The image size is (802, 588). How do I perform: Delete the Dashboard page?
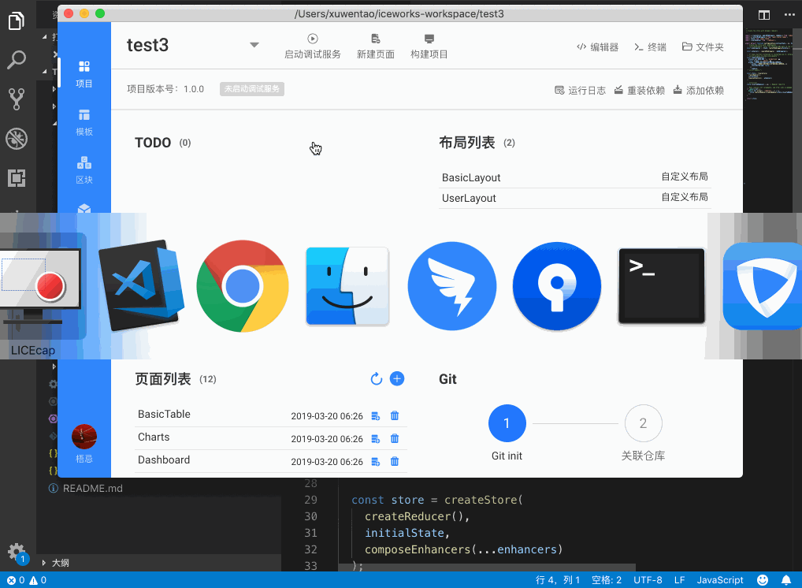pos(395,461)
